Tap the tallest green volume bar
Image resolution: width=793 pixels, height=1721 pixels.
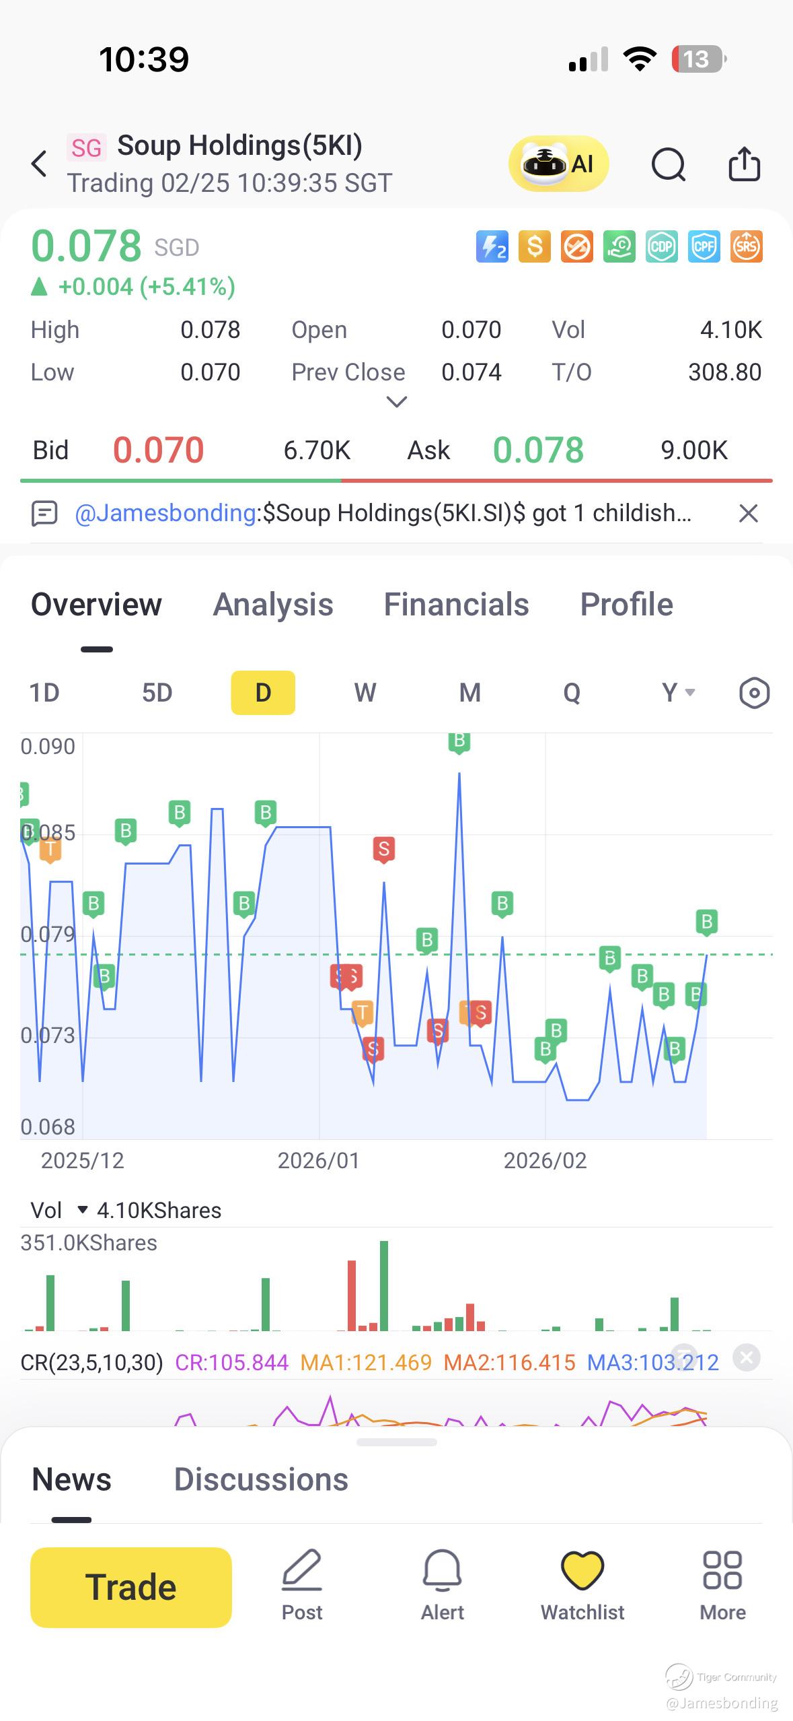click(384, 1285)
